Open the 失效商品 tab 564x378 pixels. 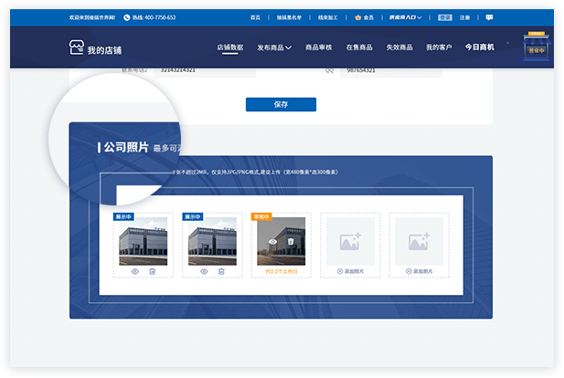pyautogui.click(x=399, y=47)
